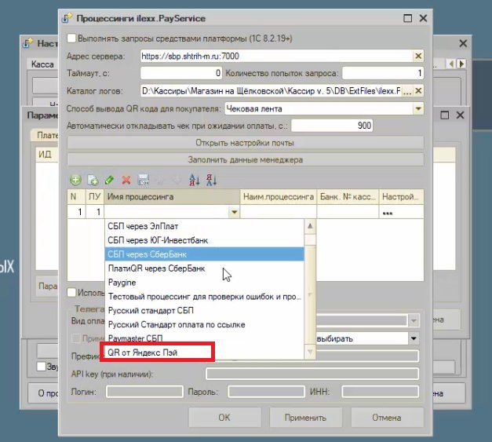Delete the processing row with the red cross
Viewport: 492px width, 442px height.
126,181
